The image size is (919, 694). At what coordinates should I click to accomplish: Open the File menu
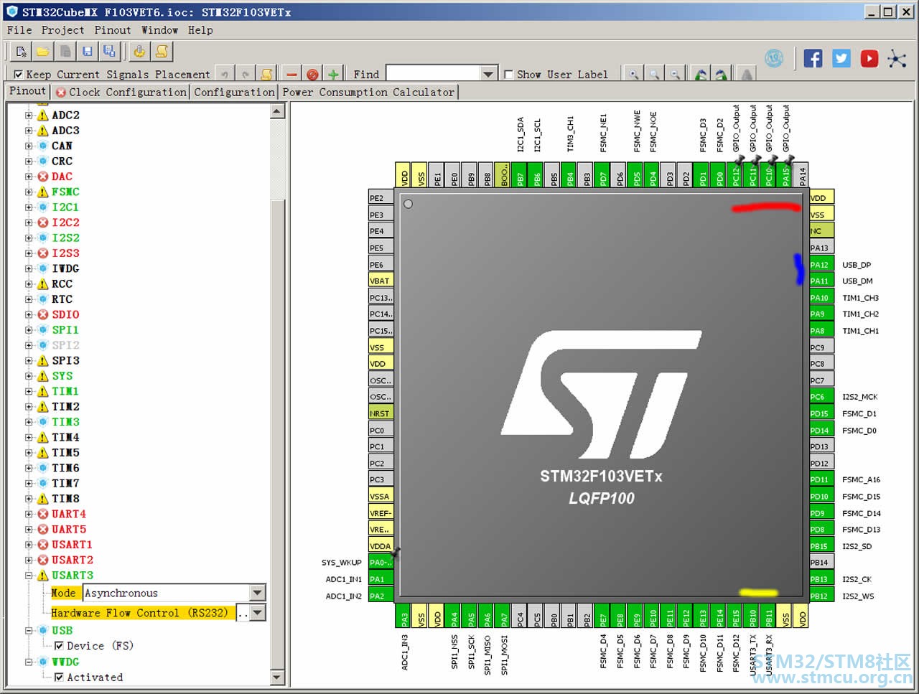coord(19,30)
